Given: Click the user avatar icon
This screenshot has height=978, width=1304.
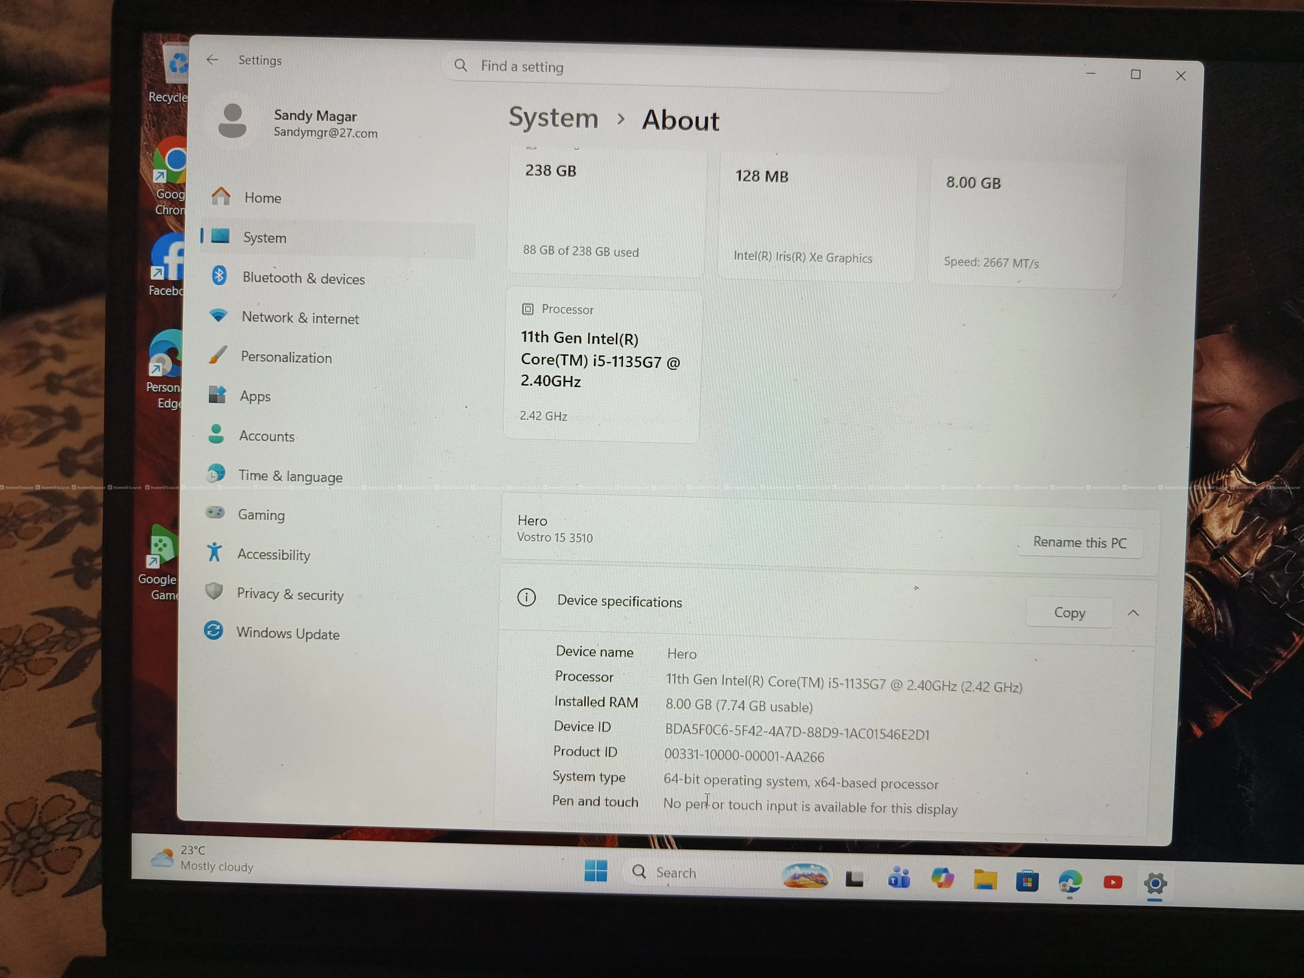Looking at the screenshot, I should pos(232,121).
